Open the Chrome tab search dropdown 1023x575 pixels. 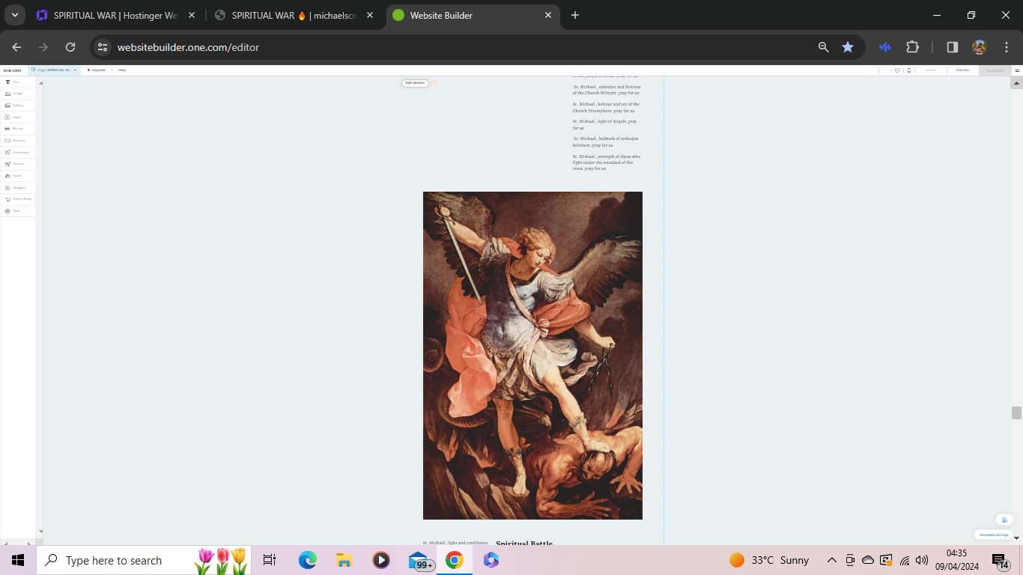(14, 15)
